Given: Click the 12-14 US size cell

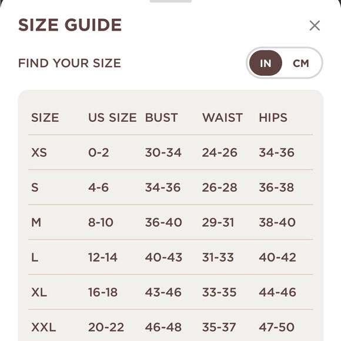Looking at the screenshot, I should tap(103, 258).
